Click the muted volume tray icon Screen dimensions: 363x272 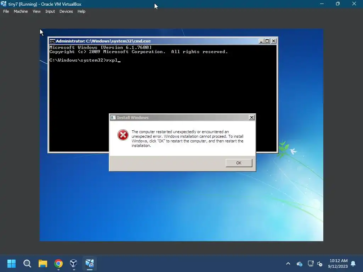point(320,263)
